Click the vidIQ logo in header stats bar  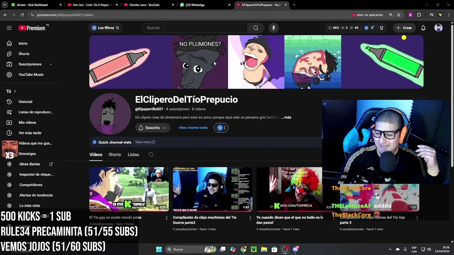point(366,28)
